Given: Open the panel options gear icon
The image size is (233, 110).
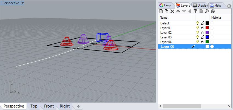Looking at the screenshot, I should click(229, 6).
